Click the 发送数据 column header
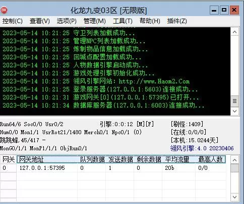This screenshot has height=204, width=244. (x=120, y=159)
